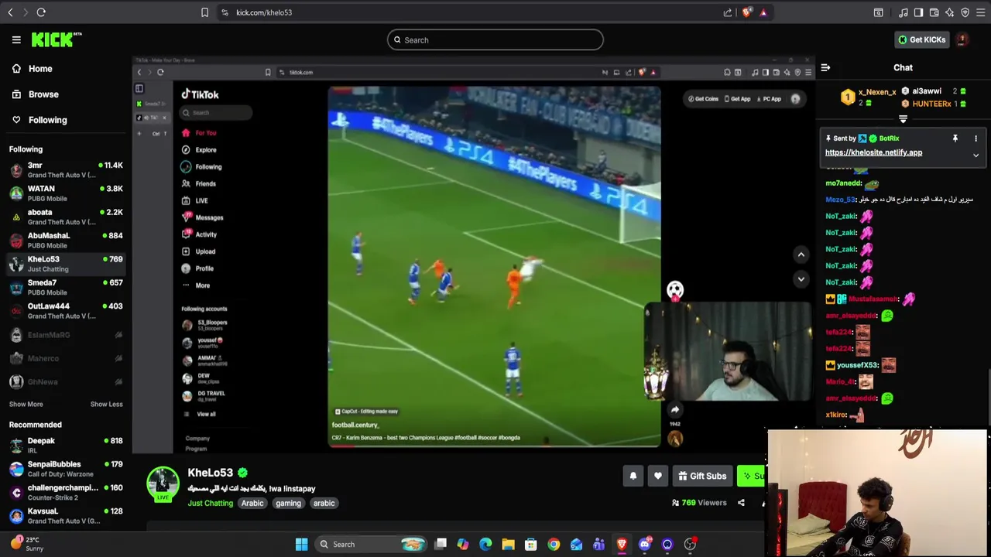Open Smeda7 channel in the sidebar
This screenshot has height=557, width=991.
pos(66,287)
